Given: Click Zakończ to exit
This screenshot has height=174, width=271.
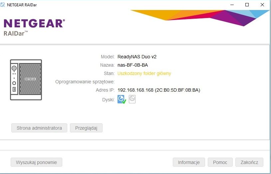Looking at the screenshot, I should pyautogui.click(x=249, y=162).
